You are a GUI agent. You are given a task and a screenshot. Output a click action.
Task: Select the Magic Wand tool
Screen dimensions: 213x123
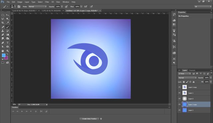[x=8, y=19]
